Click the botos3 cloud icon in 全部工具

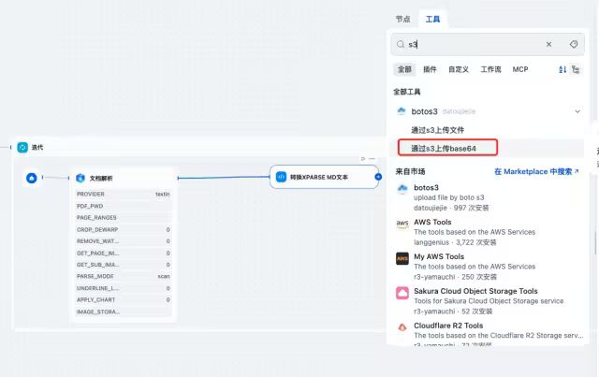pyautogui.click(x=402, y=111)
